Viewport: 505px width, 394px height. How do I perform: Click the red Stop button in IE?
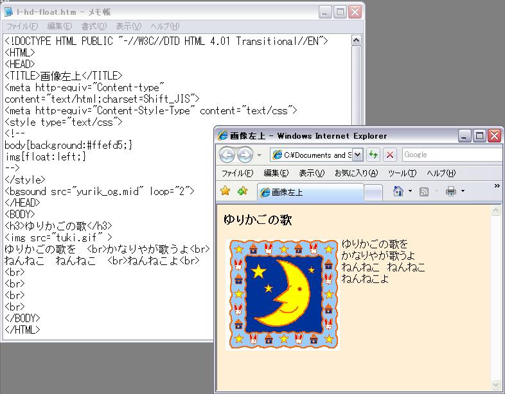point(390,155)
